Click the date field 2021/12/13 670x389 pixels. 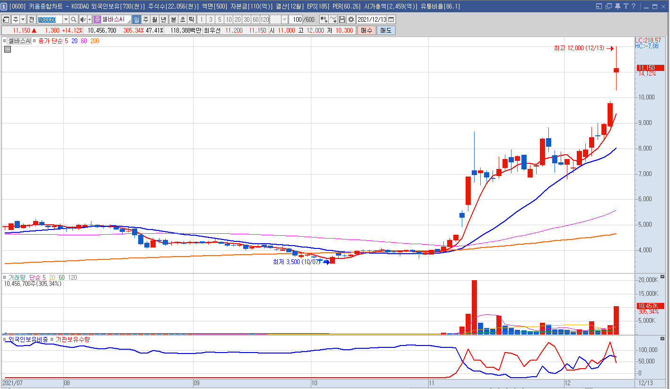click(x=372, y=19)
